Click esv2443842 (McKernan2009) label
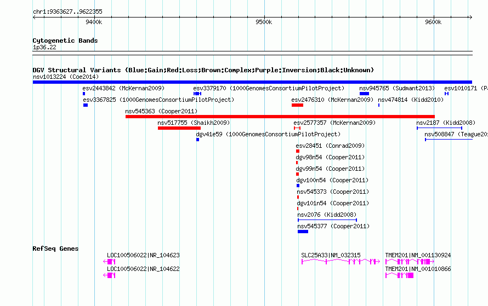Screen dimensions: 488x306 click(x=123, y=88)
